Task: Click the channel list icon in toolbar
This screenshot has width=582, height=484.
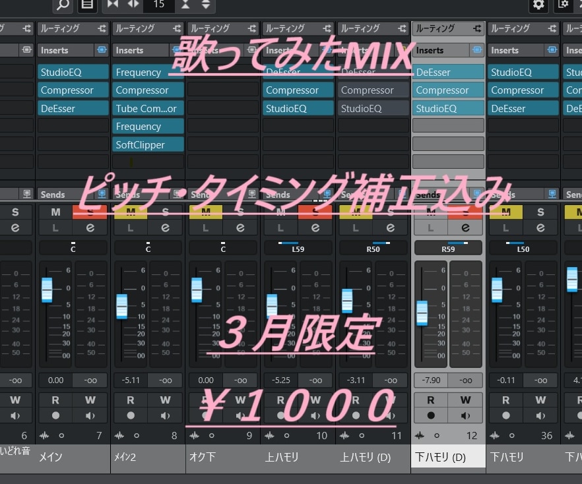Action: coord(87,5)
